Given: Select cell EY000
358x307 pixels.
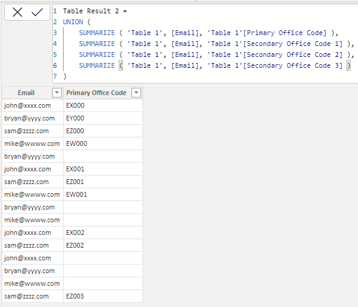Looking at the screenshot, I should click(103, 118).
